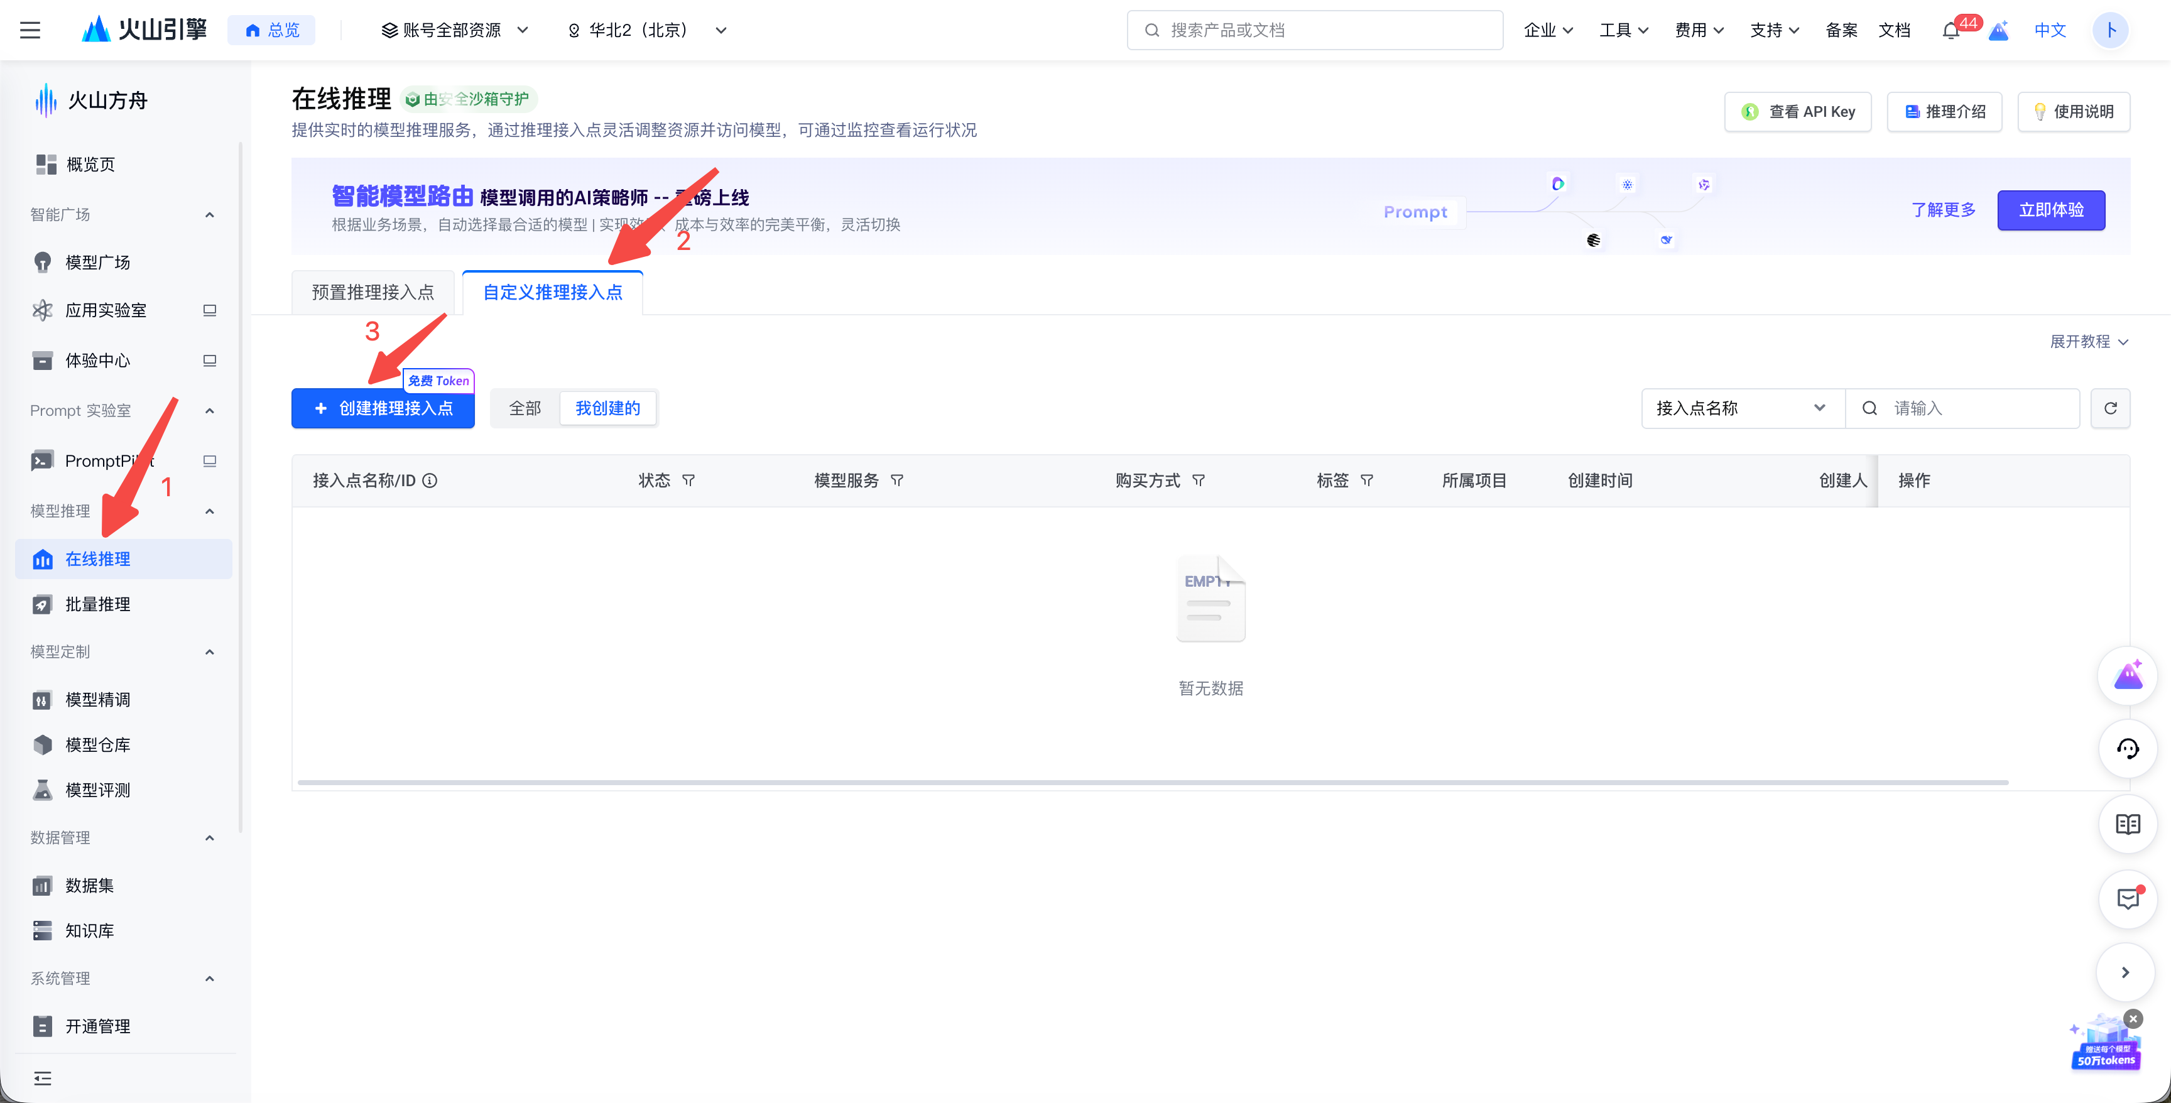Open the 华北2（北京）region dropdown
The image size is (2171, 1103).
[647, 30]
